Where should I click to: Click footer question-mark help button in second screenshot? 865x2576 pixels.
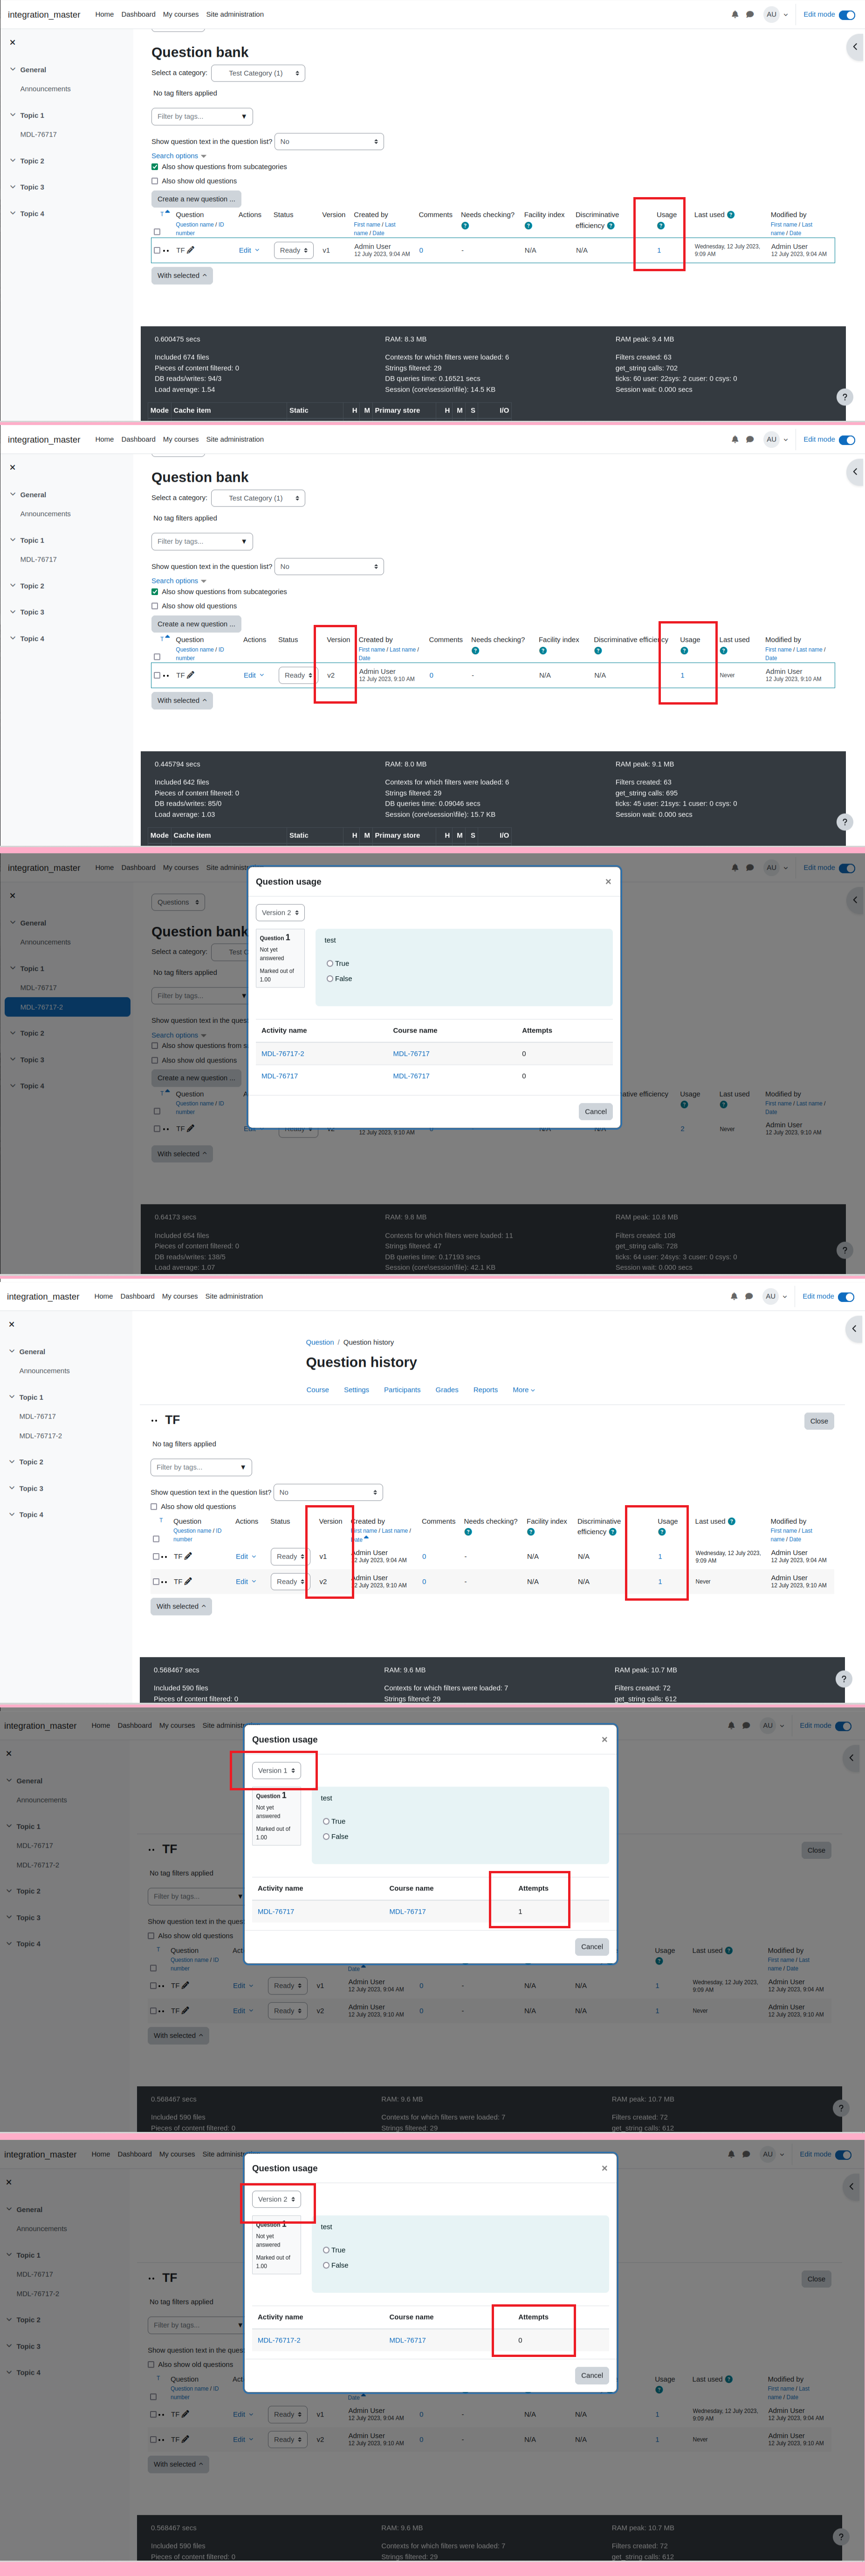844,822
